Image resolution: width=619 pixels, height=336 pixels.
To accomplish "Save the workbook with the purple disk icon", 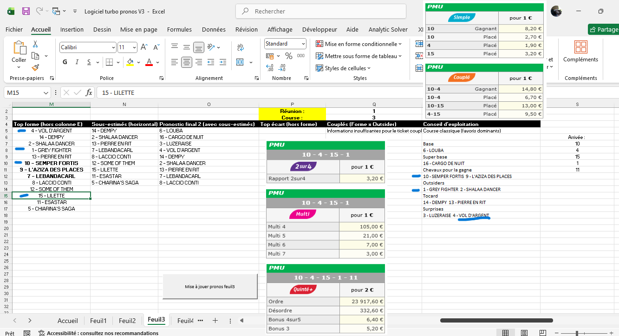I will [26, 11].
